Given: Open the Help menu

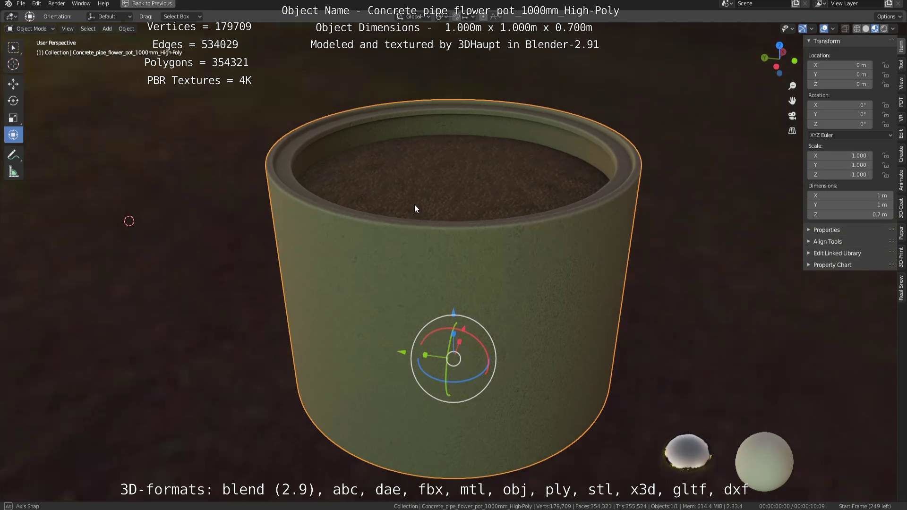Looking at the screenshot, I should (x=103, y=3).
